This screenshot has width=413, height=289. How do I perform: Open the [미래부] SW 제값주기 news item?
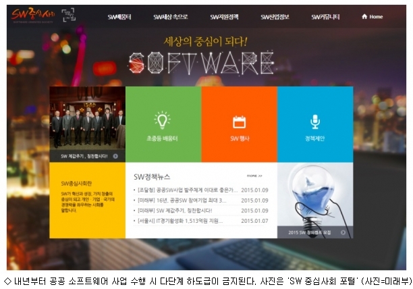pos(175,211)
